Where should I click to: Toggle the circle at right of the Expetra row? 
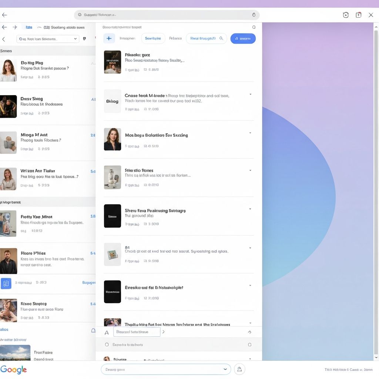click(249, 345)
